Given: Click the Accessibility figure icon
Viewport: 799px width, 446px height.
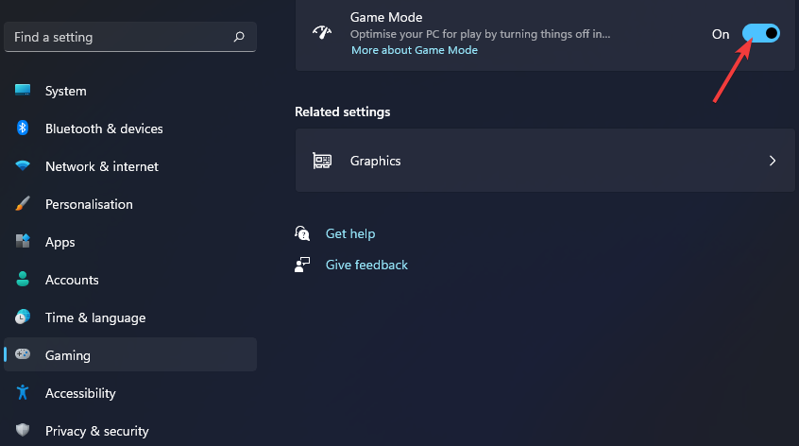Looking at the screenshot, I should coord(23,392).
